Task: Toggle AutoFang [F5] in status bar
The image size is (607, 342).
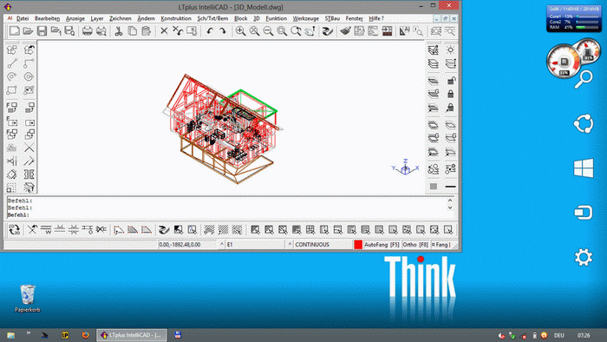Action: [382, 245]
